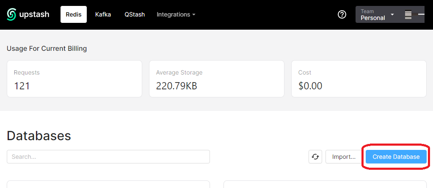Image resolution: width=433 pixels, height=188 pixels.
Task: Focus the database Search field
Action: pos(108,157)
